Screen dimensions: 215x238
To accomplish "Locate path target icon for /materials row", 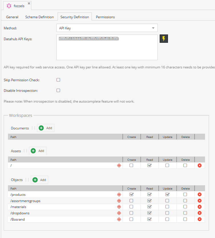I will tap(119, 207).
